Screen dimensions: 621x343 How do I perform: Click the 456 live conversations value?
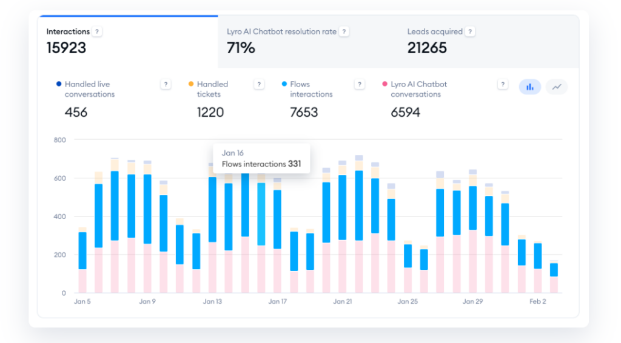76,113
